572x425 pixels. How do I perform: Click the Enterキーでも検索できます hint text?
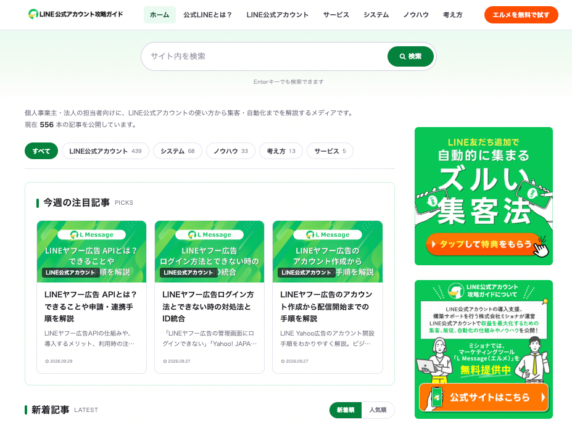click(289, 81)
